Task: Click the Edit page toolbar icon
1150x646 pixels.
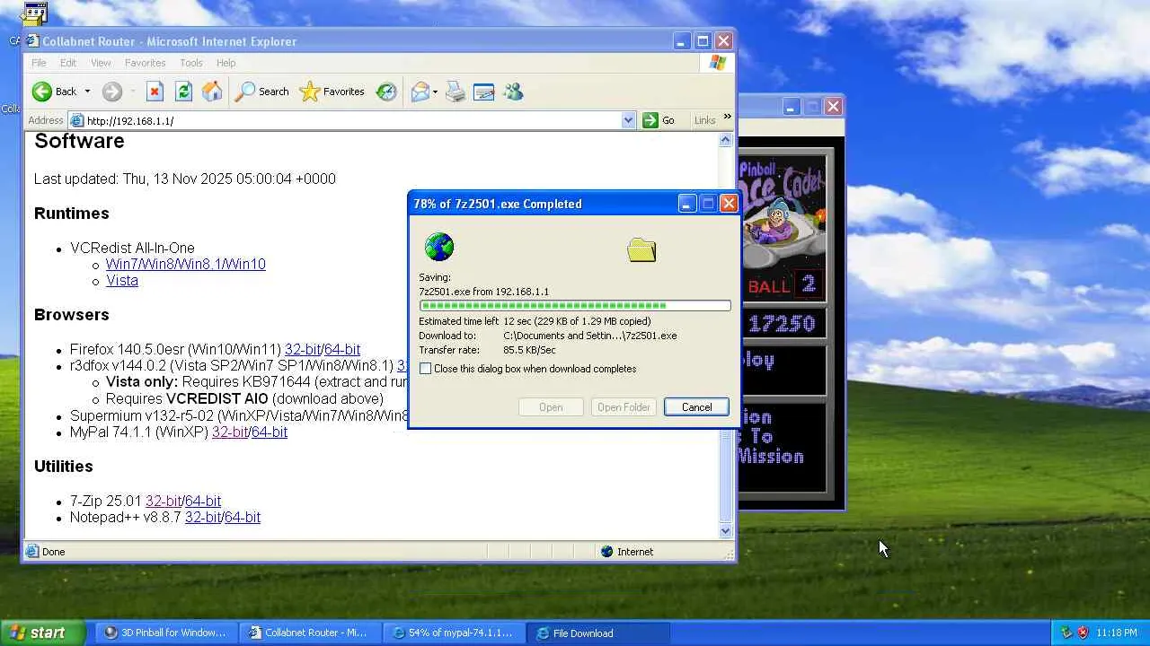Action: click(484, 92)
